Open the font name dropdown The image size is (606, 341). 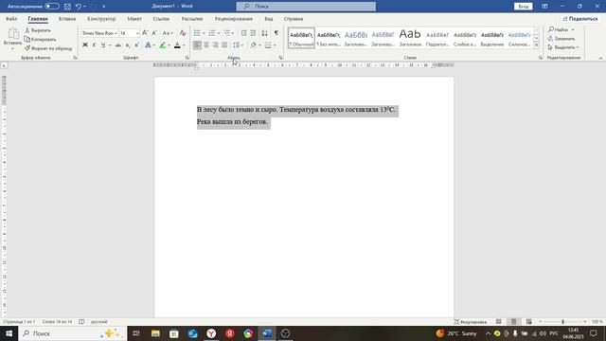click(116, 33)
